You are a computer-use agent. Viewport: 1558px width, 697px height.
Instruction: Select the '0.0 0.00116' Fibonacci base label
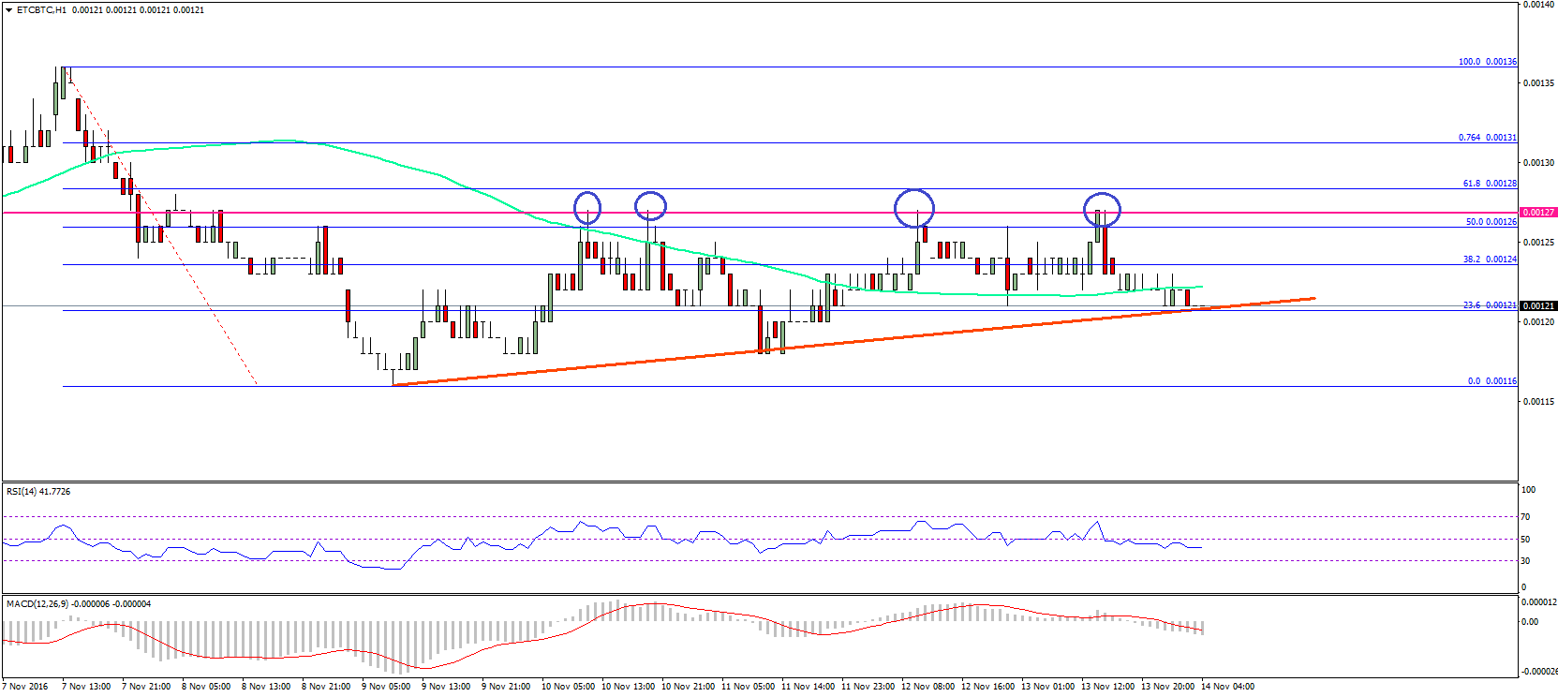[x=1492, y=381]
